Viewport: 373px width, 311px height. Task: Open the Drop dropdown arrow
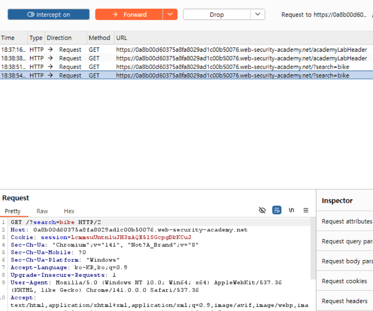pos(258,14)
